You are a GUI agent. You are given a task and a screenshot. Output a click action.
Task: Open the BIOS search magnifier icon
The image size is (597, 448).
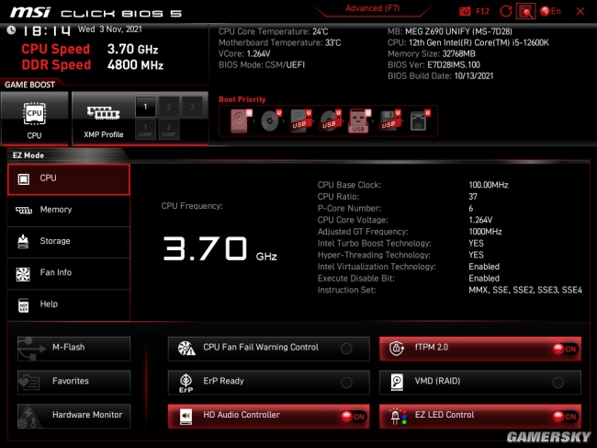click(x=525, y=11)
